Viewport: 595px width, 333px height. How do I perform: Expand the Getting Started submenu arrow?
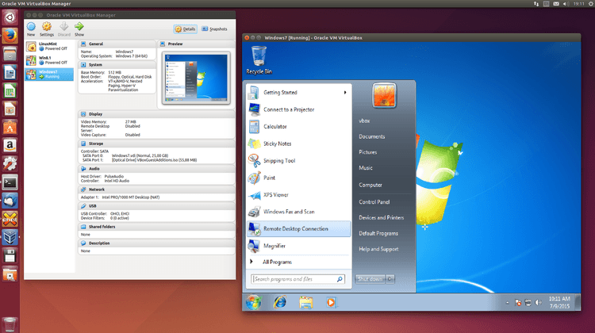pyautogui.click(x=345, y=92)
